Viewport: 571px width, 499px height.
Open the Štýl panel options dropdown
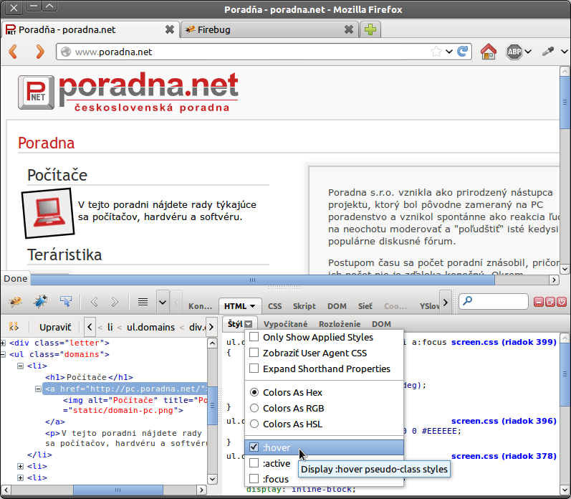coord(249,325)
